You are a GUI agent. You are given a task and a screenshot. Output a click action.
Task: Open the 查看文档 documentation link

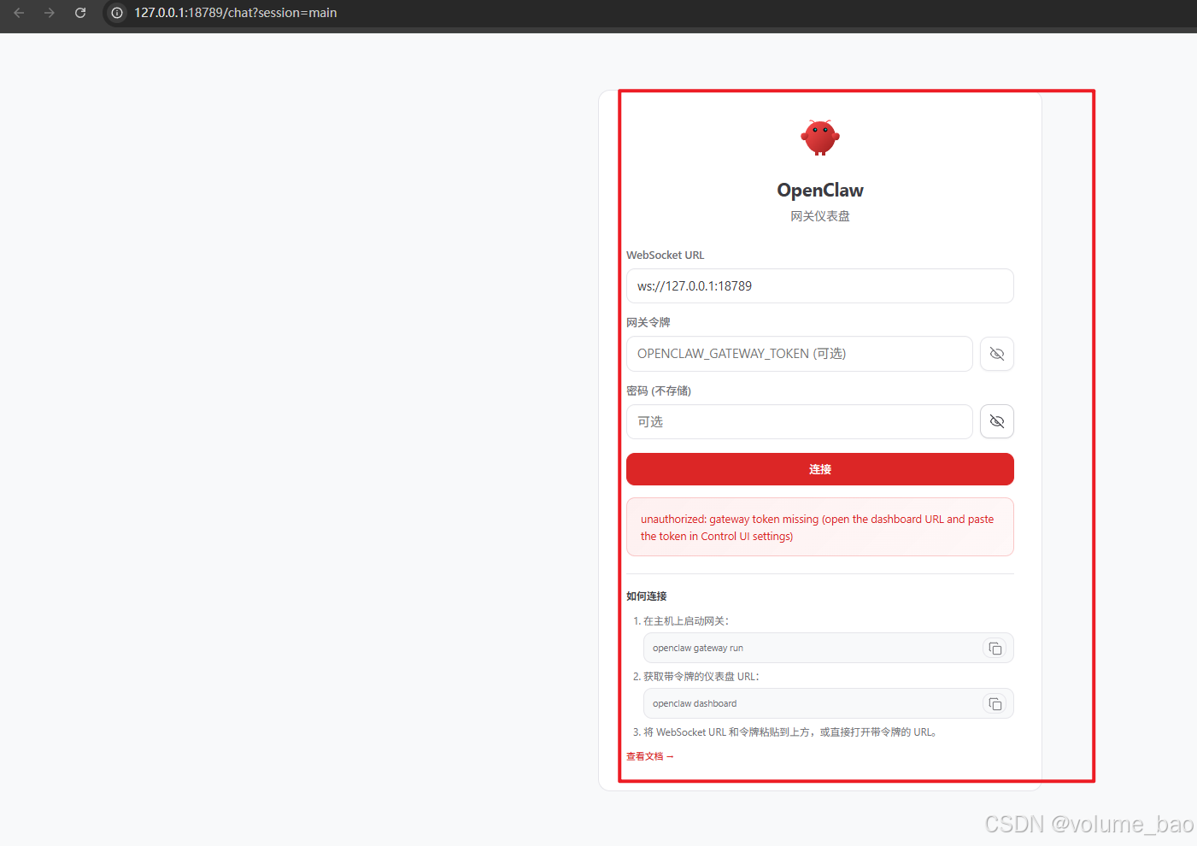[x=650, y=756]
